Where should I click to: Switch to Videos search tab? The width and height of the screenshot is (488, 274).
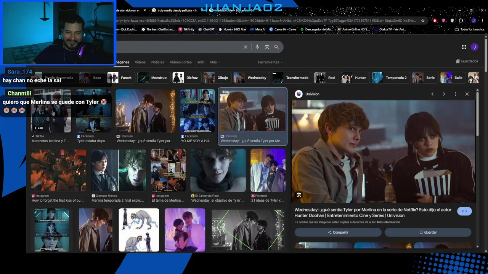[x=140, y=62]
